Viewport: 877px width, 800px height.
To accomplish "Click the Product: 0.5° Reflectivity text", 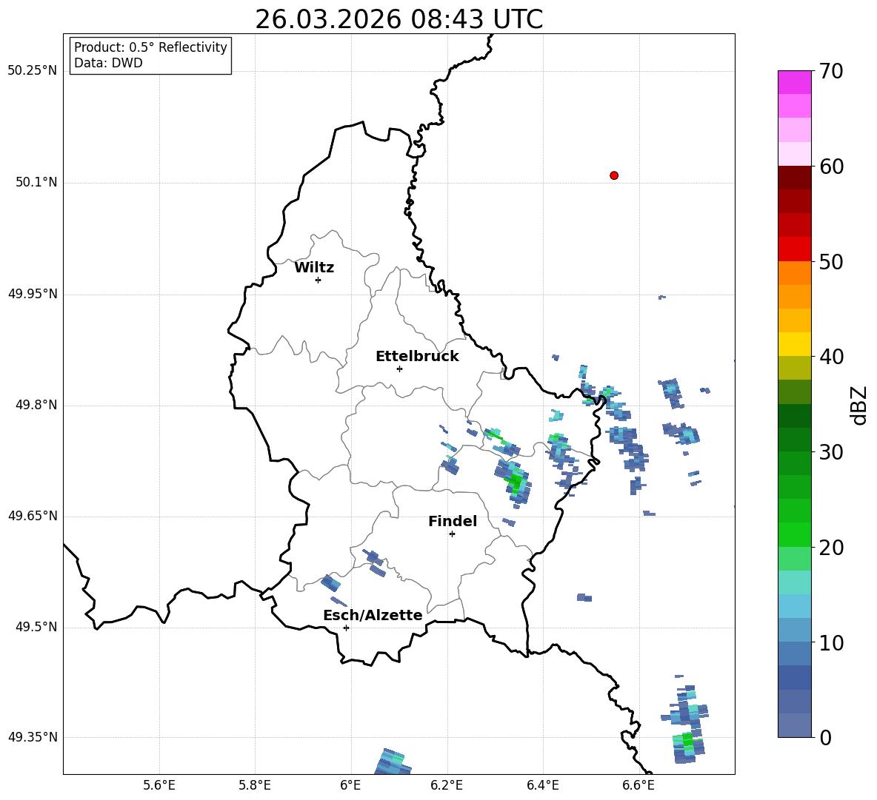I will [x=150, y=47].
